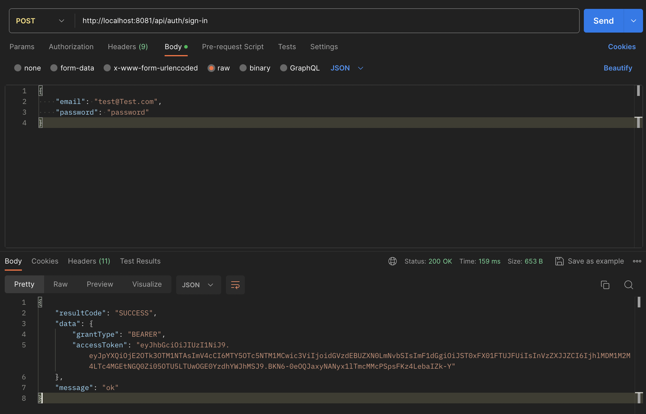Open the response three-dot more options menu
The image size is (646, 414).
[x=637, y=261]
